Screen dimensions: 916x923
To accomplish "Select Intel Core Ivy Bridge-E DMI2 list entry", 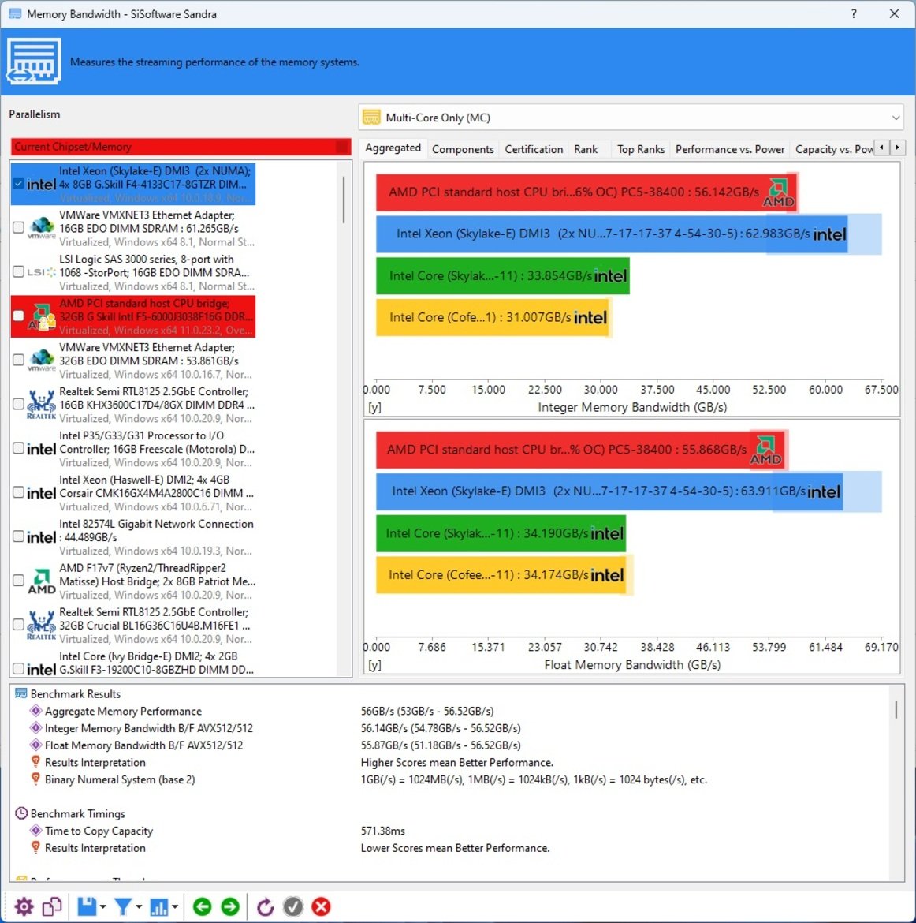I will pos(133,663).
